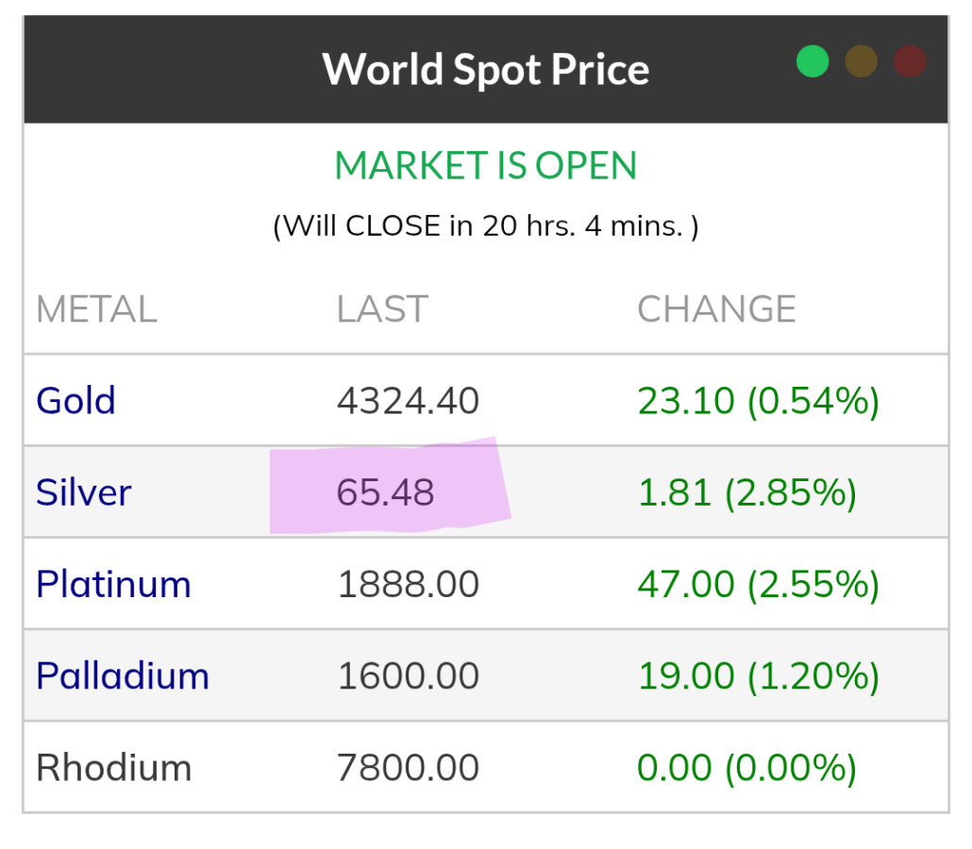Click the highlighted Silver price 65.48
Image resolution: width=972 pixels, height=849 pixels.
tap(386, 492)
